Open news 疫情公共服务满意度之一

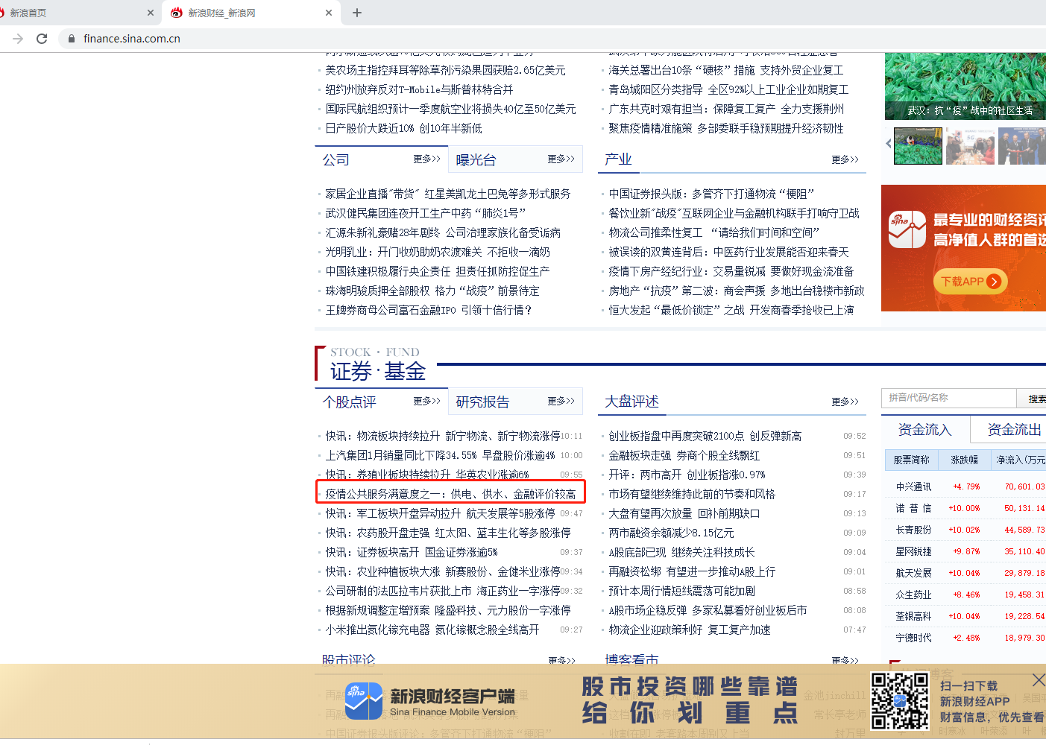tap(450, 494)
